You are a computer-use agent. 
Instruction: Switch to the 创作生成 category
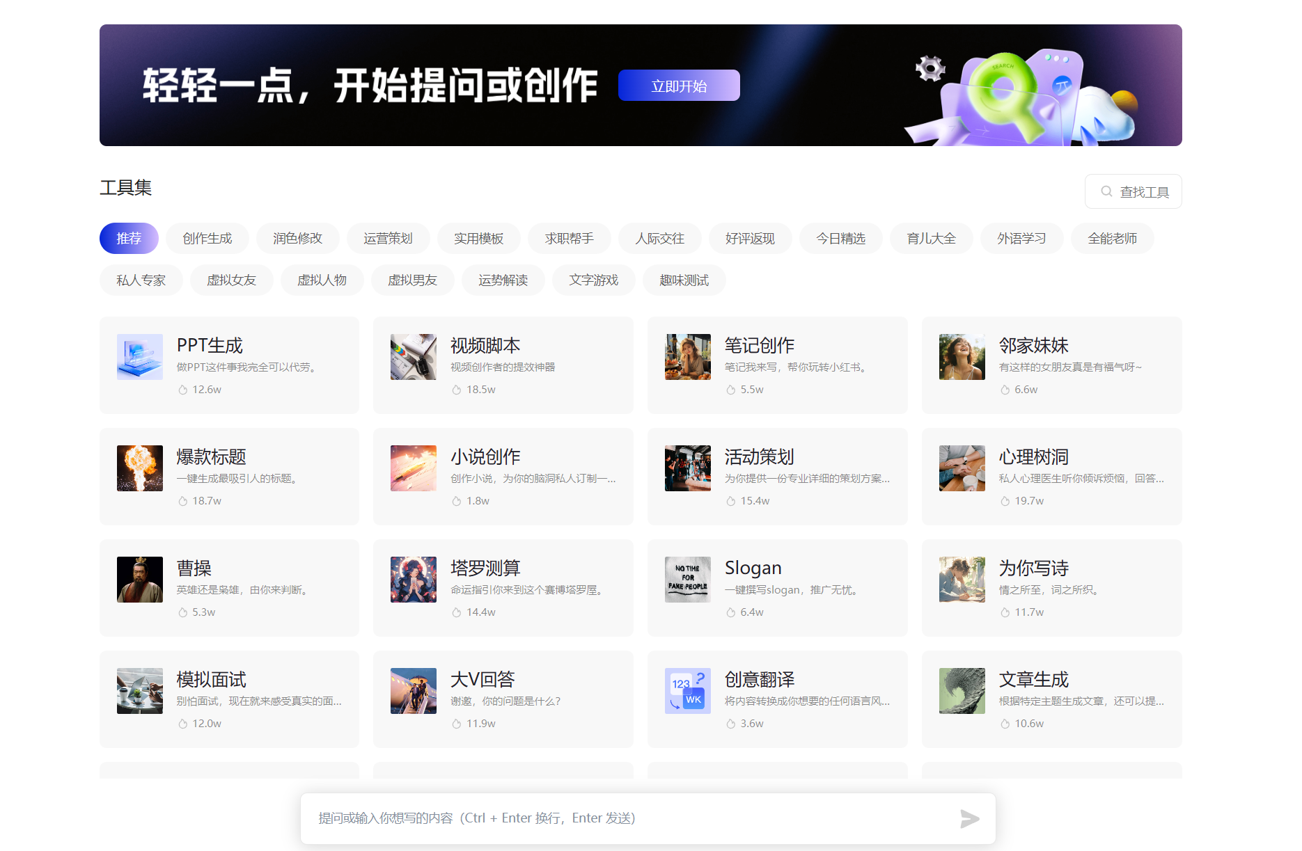click(x=207, y=239)
